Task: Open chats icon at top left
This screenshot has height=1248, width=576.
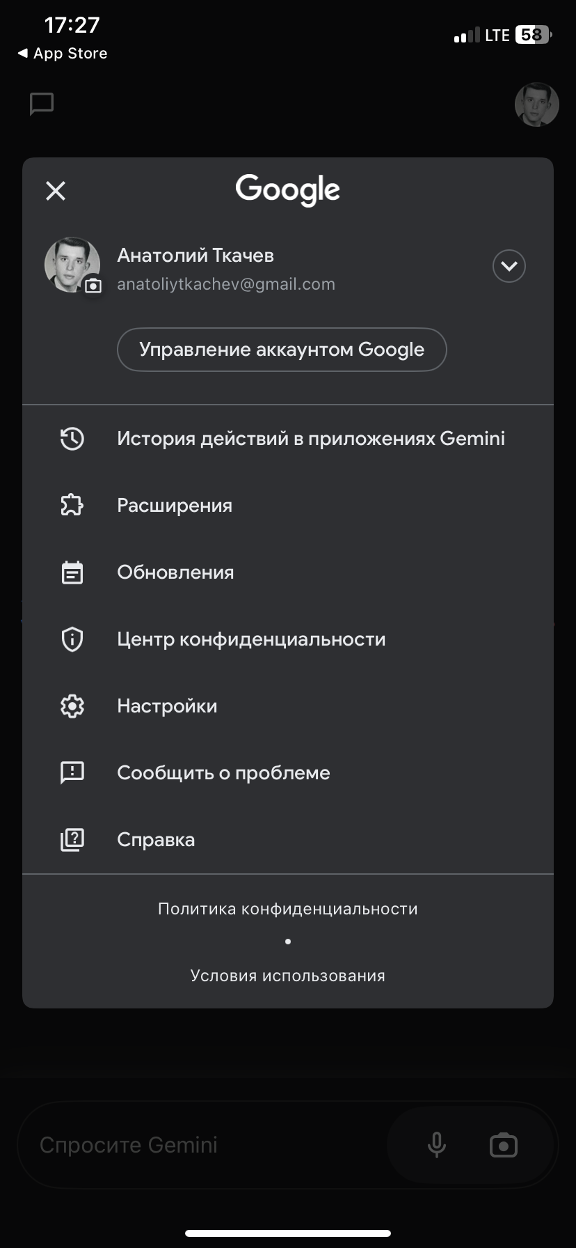Action: click(x=42, y=104)
